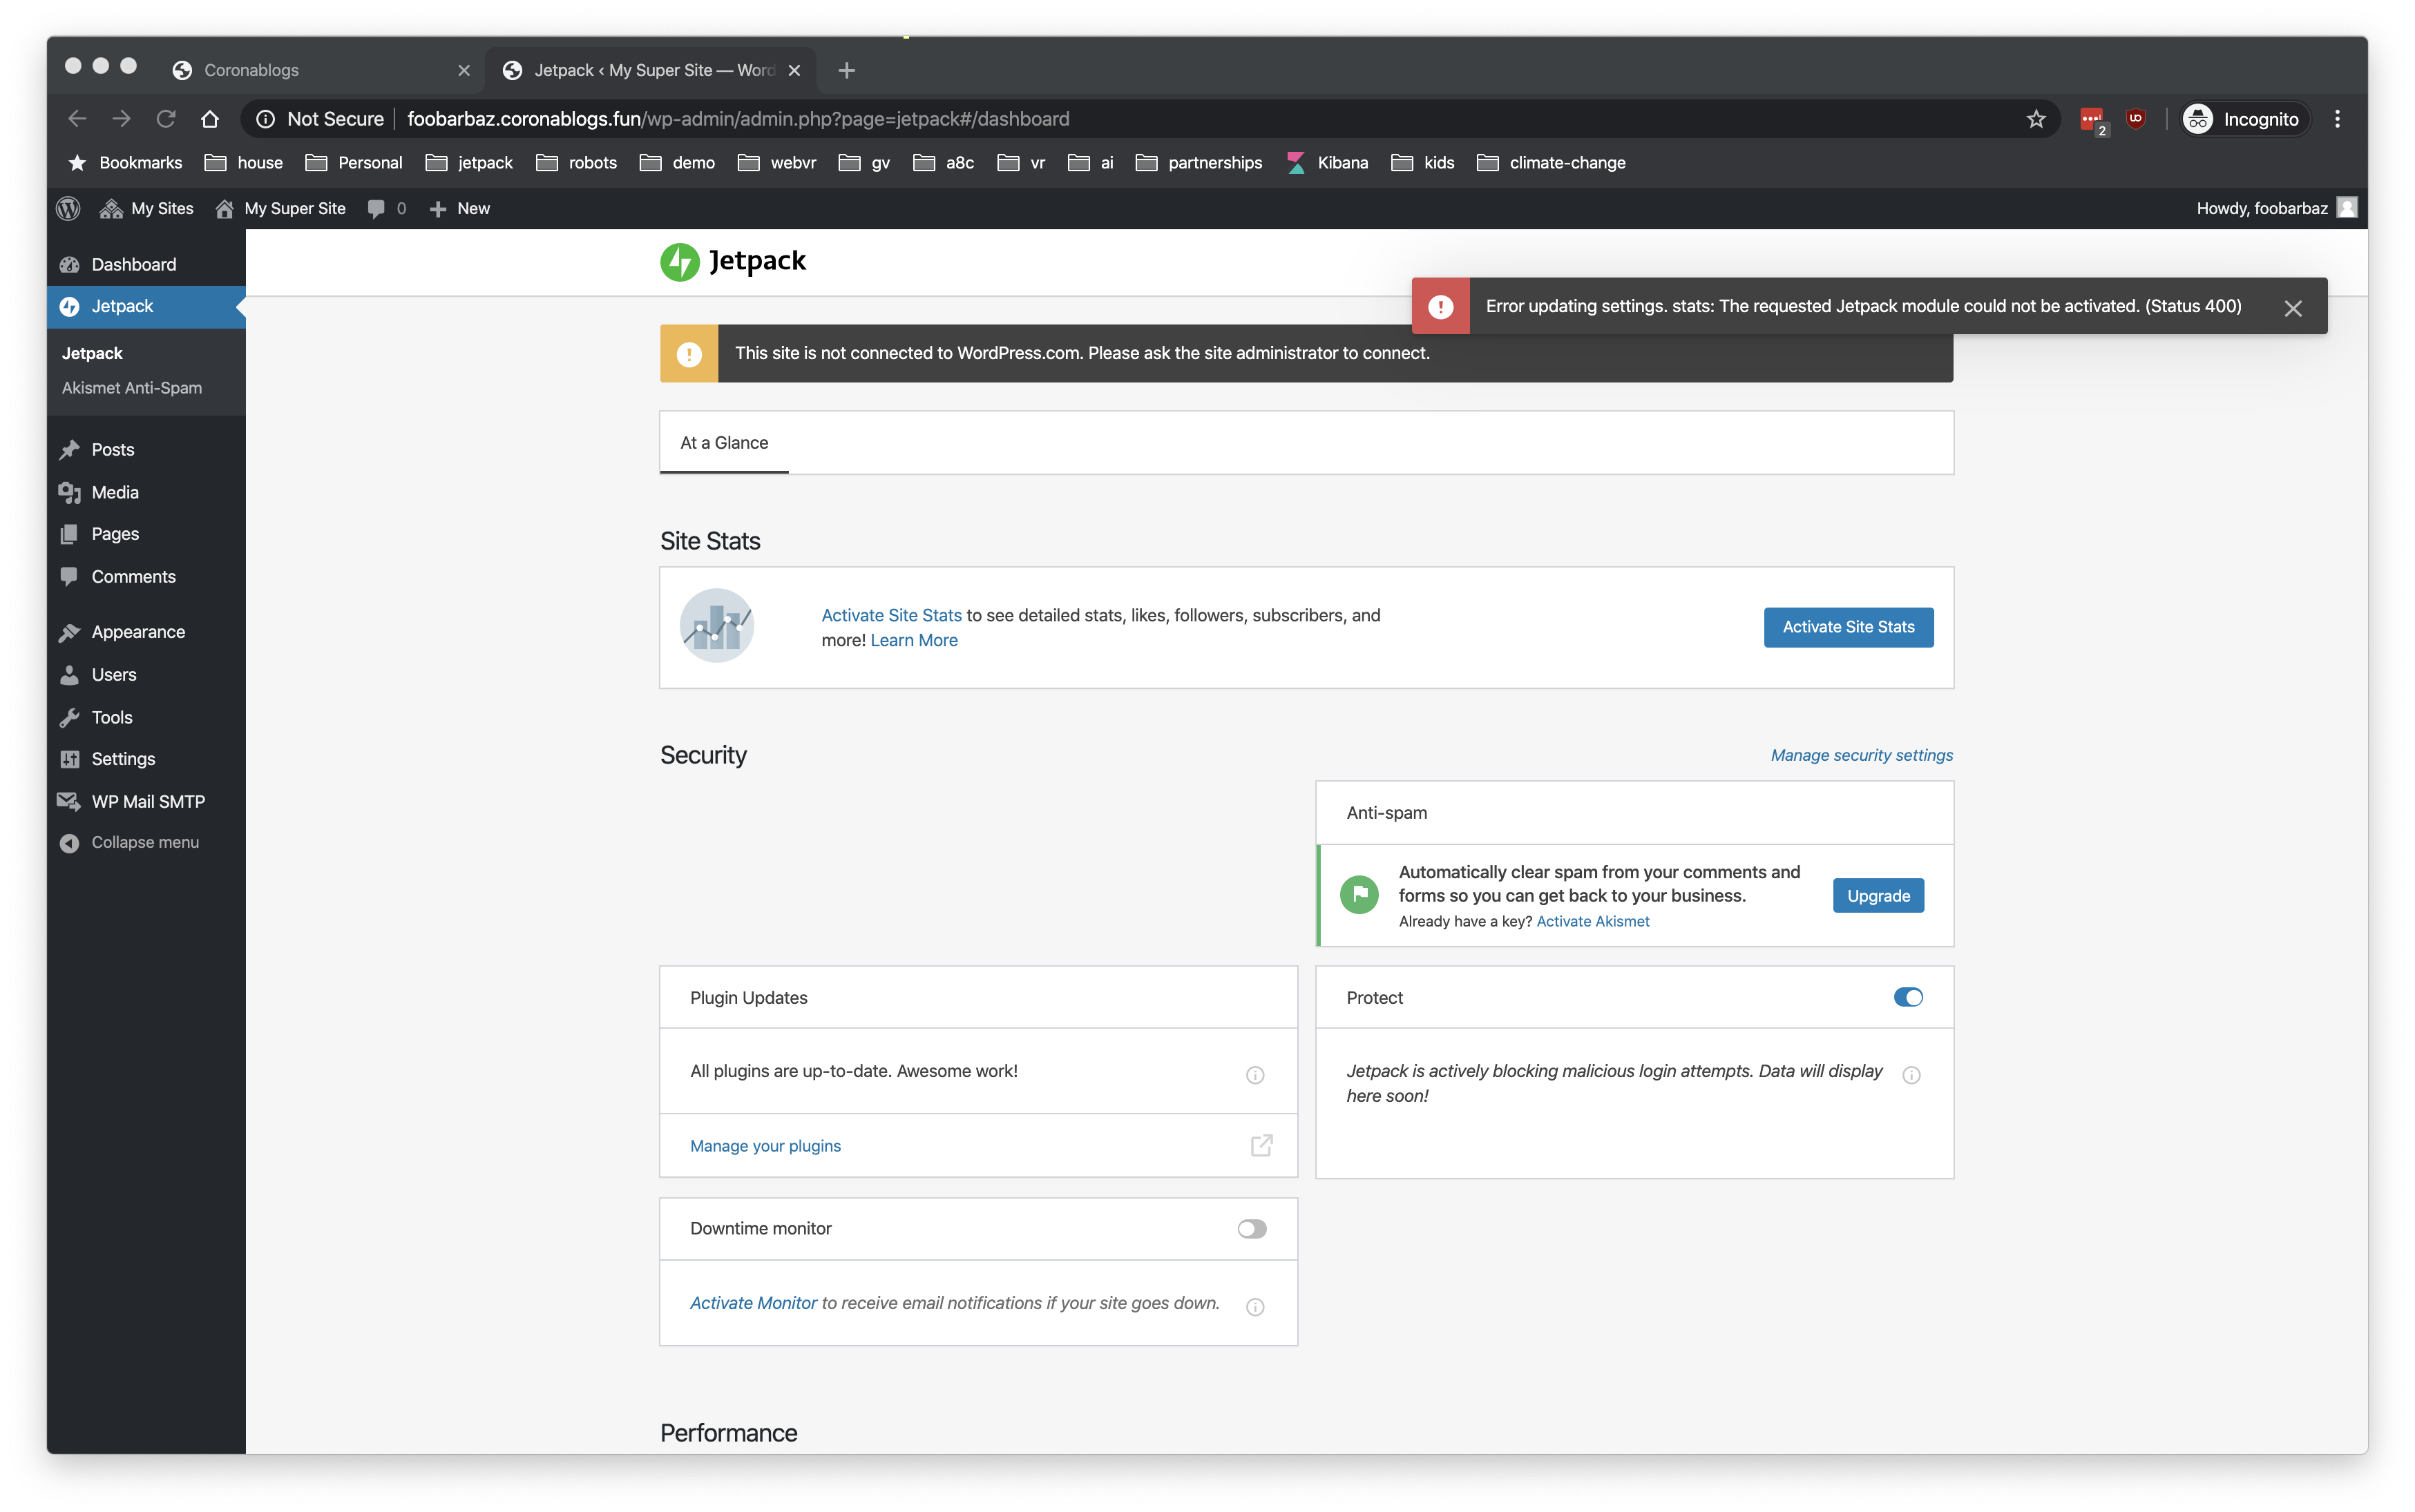
Task: Close the Coronablogs browser tab
Action: (464, 70)
